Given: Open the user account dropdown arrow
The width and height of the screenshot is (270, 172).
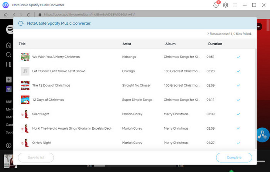Looking at the screenshot, I should [x=259, y=27].
